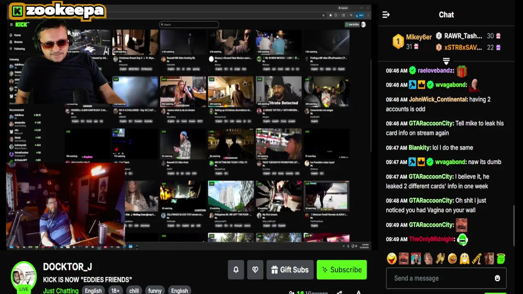Open the skyscraper Philippines stream thumbnail
The width and height of the screenshot is (523, 294).
[231, 195]
